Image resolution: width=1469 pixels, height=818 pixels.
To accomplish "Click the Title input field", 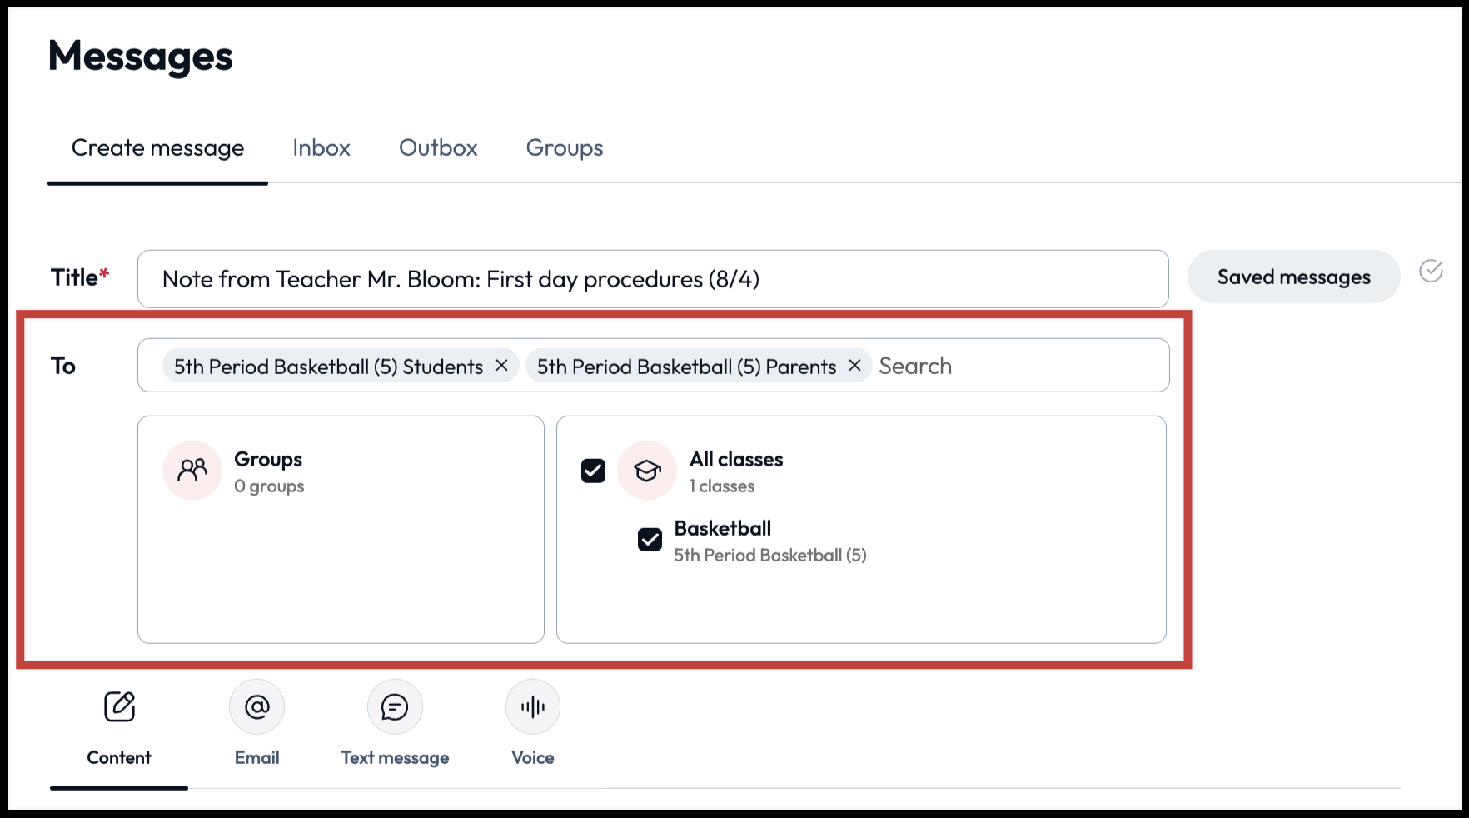I will pos(653,279).
